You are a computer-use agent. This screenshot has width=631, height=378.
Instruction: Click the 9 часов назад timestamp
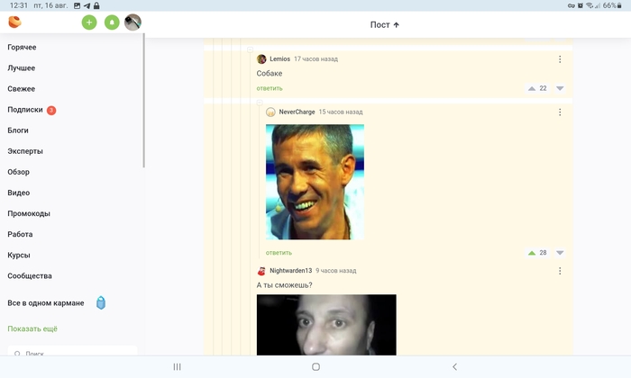336,271
